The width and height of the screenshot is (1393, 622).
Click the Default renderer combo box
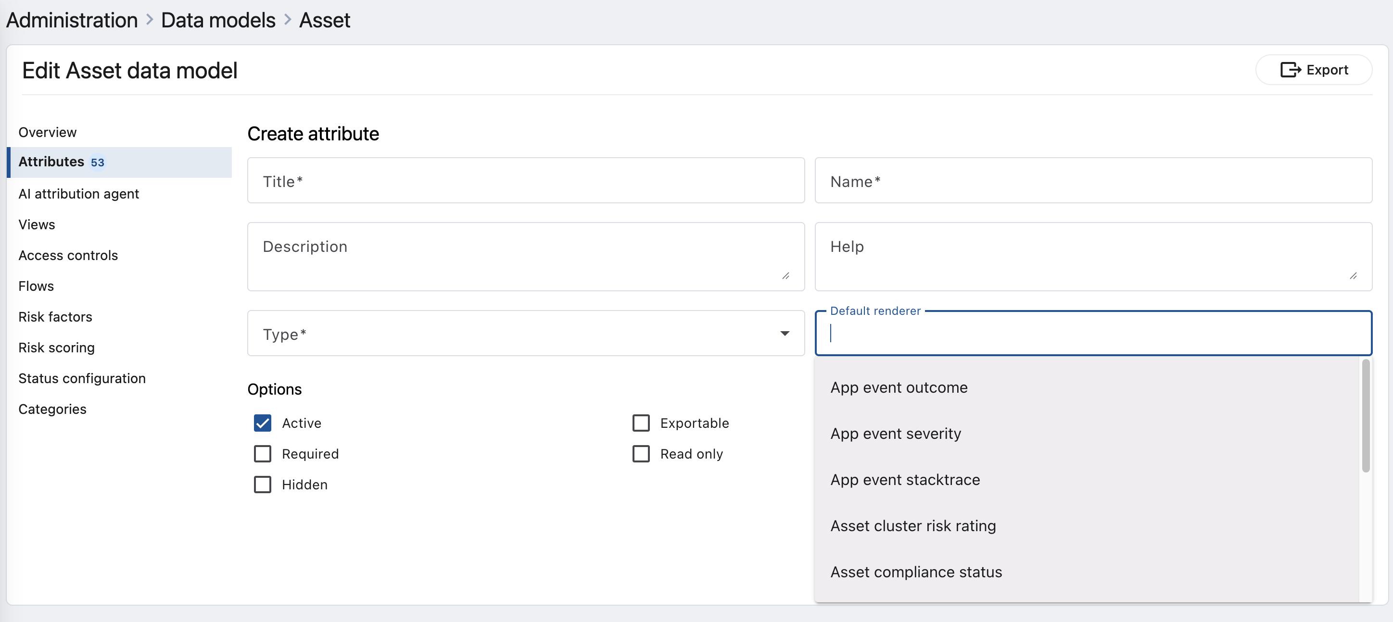coord(1093,334)
